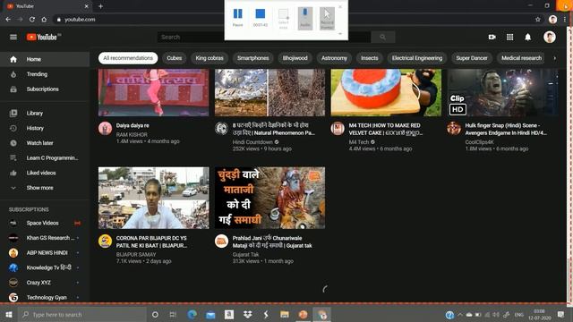The height and width of the screenshot is (322, 573).
Task: Open File Explorer from taskbar
Action: (x=285, y=314)
